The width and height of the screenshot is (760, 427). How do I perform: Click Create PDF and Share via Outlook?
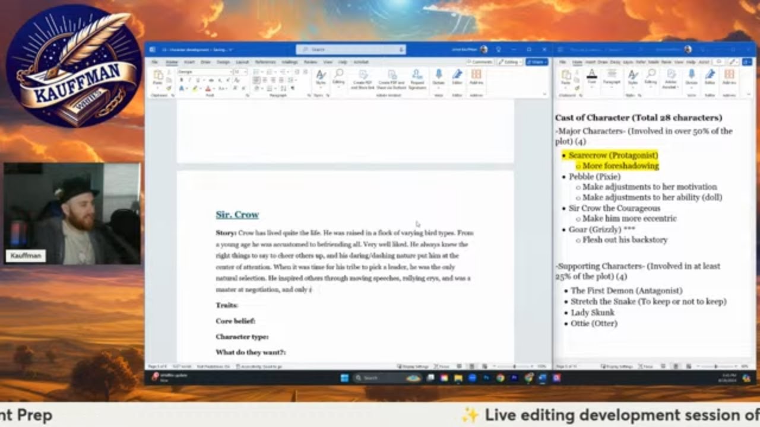[x=392, y=79]
